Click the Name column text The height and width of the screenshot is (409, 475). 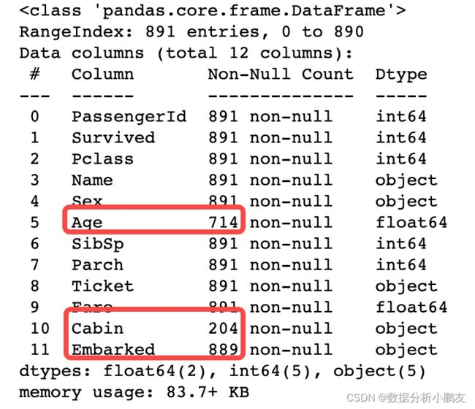92,180
